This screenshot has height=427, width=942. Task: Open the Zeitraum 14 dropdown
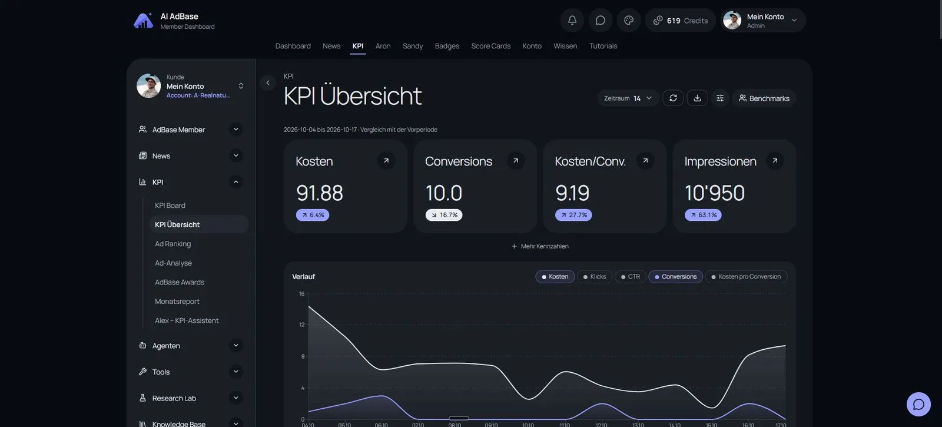pos(628,98)
